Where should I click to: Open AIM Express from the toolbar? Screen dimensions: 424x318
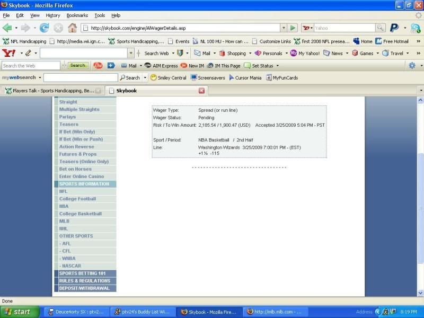click(x=161, y=66)
